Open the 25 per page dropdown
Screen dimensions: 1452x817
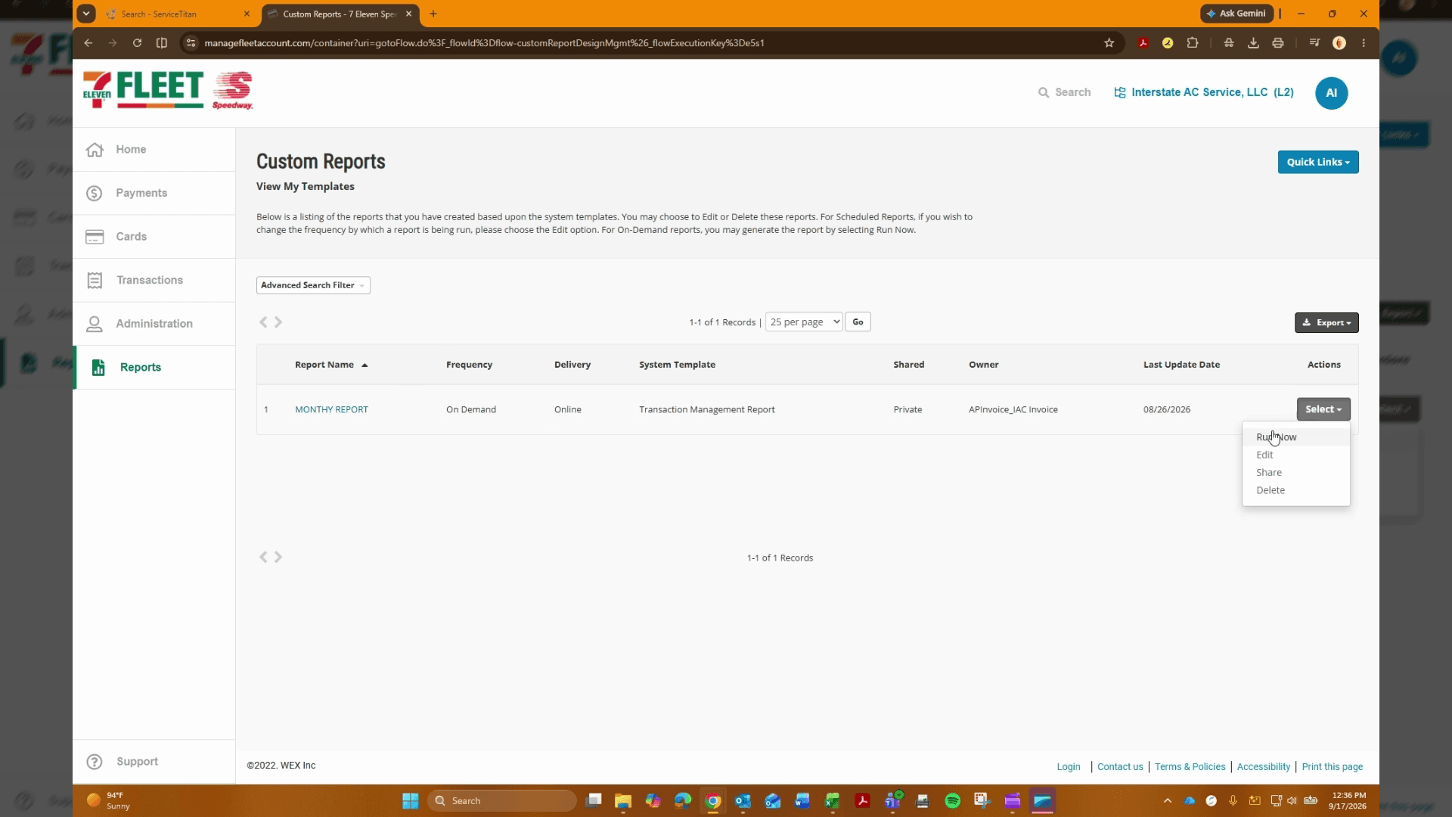coord(804,322)
